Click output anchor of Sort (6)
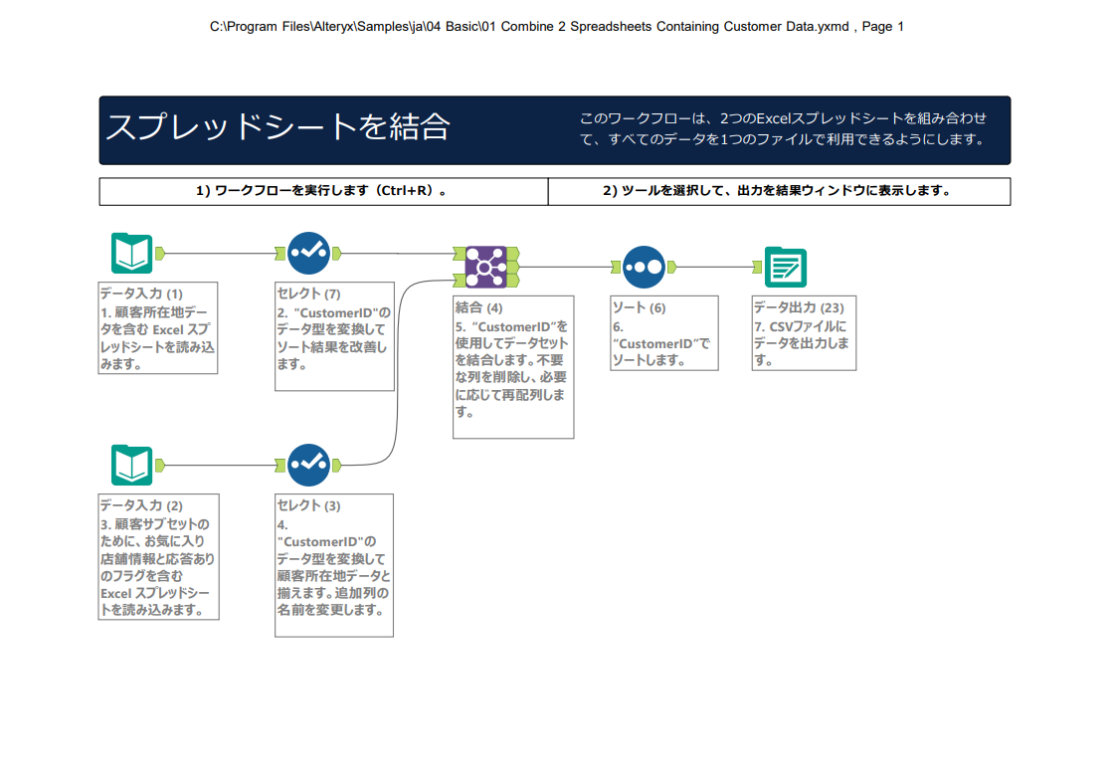The height and width of the screenshot is (784, 1114). 672,268
